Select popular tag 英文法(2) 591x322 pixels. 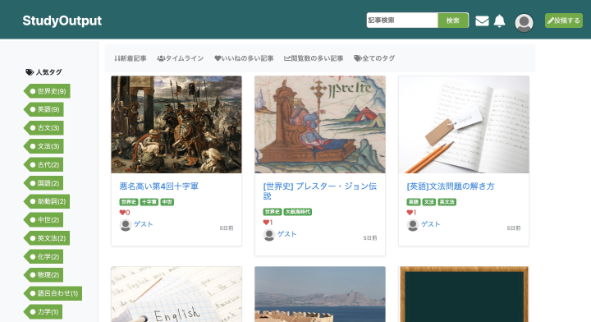pos(47,238)
